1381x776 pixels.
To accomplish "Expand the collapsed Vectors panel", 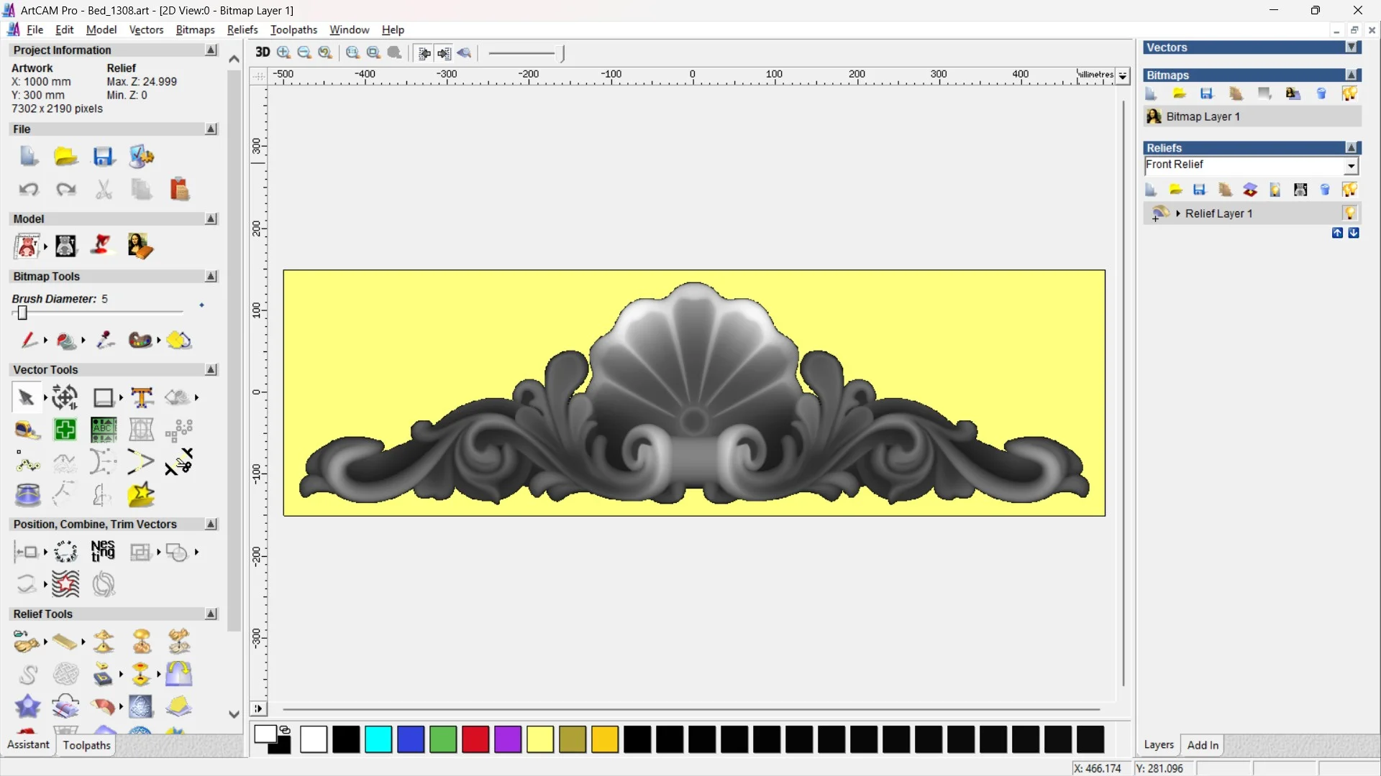I will [x=1352, y=47].
